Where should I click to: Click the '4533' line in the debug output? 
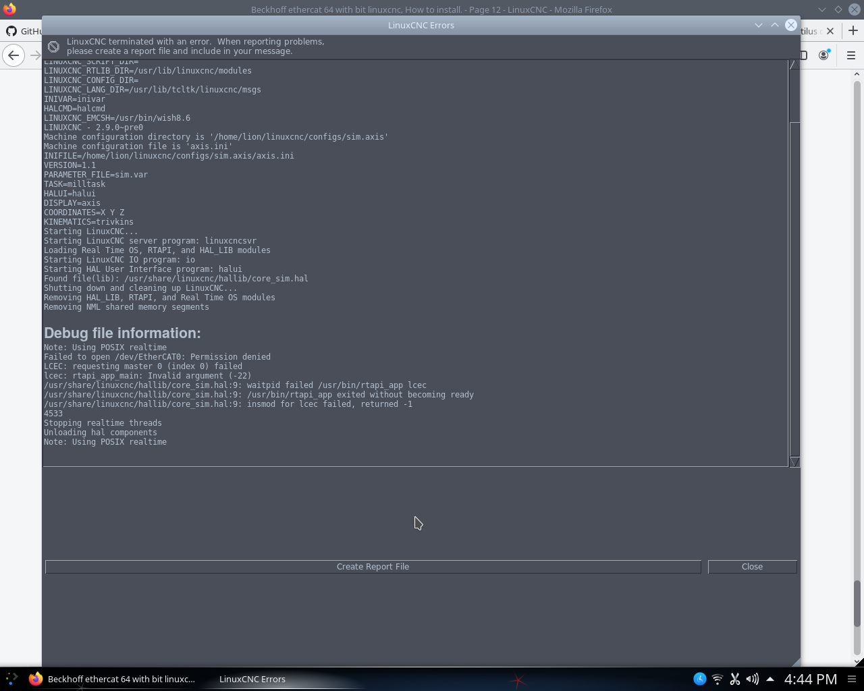(x=53, y=414)
